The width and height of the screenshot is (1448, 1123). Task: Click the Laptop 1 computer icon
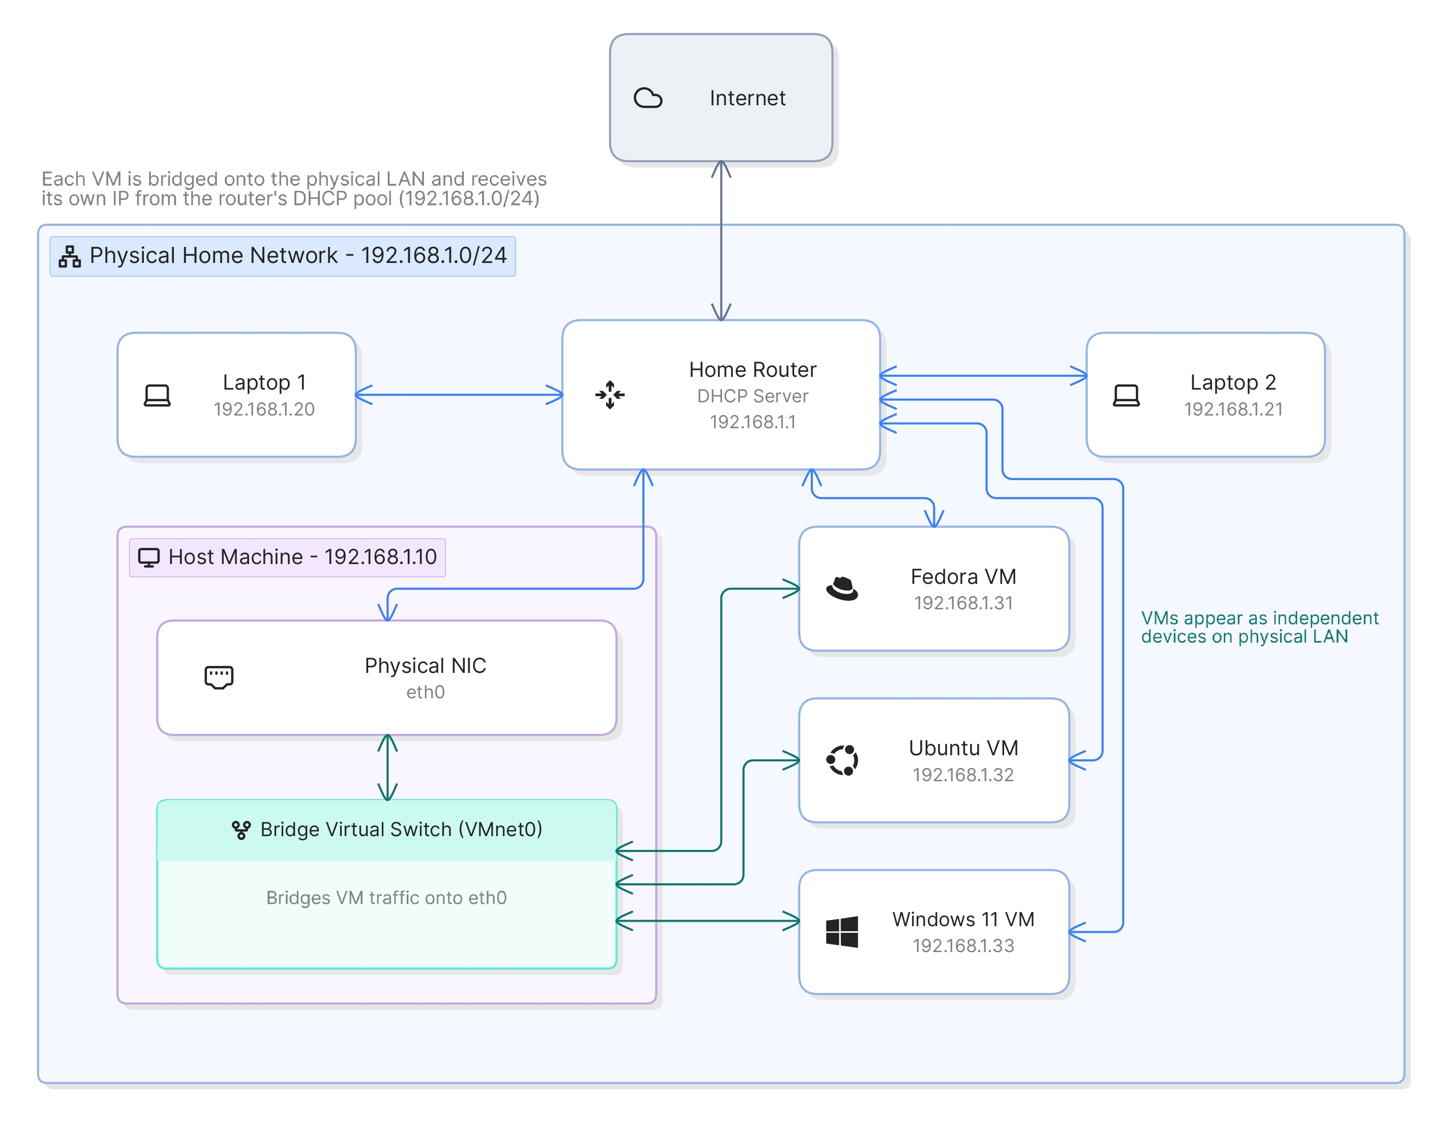point(157,395)
